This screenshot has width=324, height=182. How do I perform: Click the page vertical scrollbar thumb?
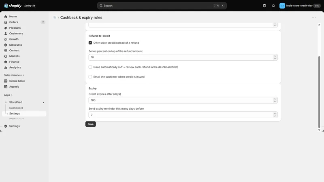pyautogui.click(x=319, y=92)
